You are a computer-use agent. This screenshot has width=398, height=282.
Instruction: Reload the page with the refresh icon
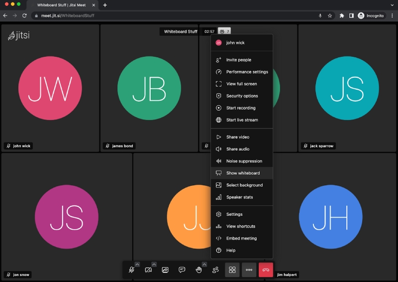click(x=24, y=15)
